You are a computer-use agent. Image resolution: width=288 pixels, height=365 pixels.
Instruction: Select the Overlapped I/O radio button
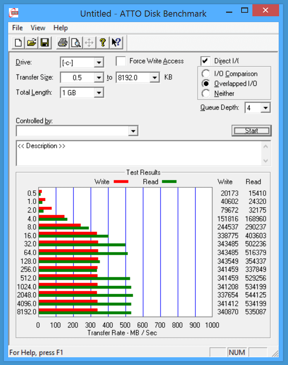point(206,84)
